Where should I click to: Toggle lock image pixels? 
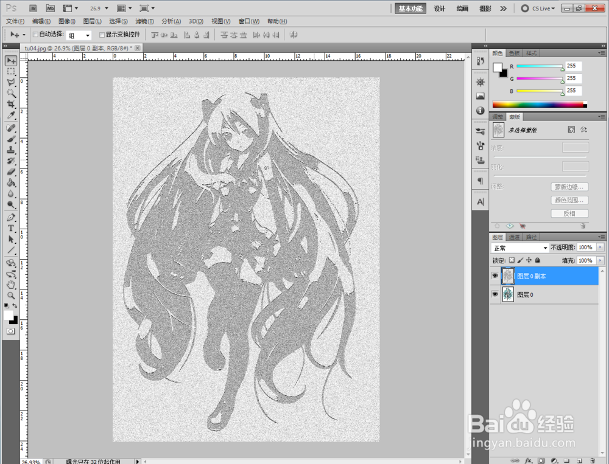[520, 260]
